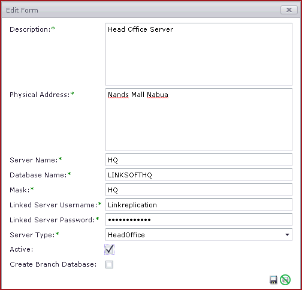Enable the Create Branch Database checkbox

(x=109, y=264)
